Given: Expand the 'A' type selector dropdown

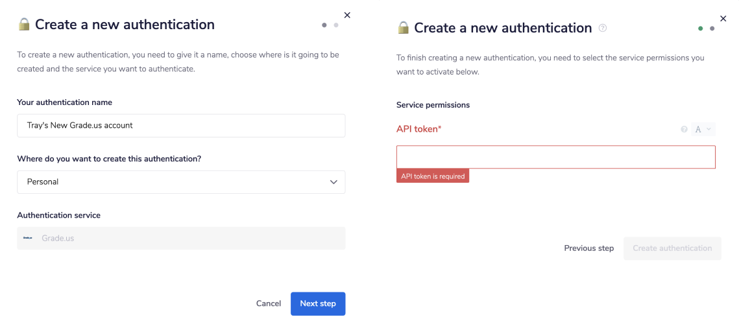Looking at the screenshot, I should tap(703, 130).
